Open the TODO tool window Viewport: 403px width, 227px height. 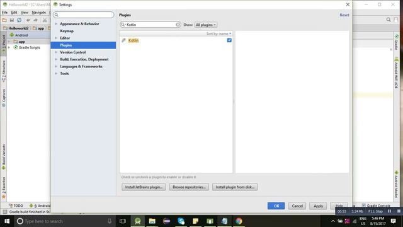(16, 206)
